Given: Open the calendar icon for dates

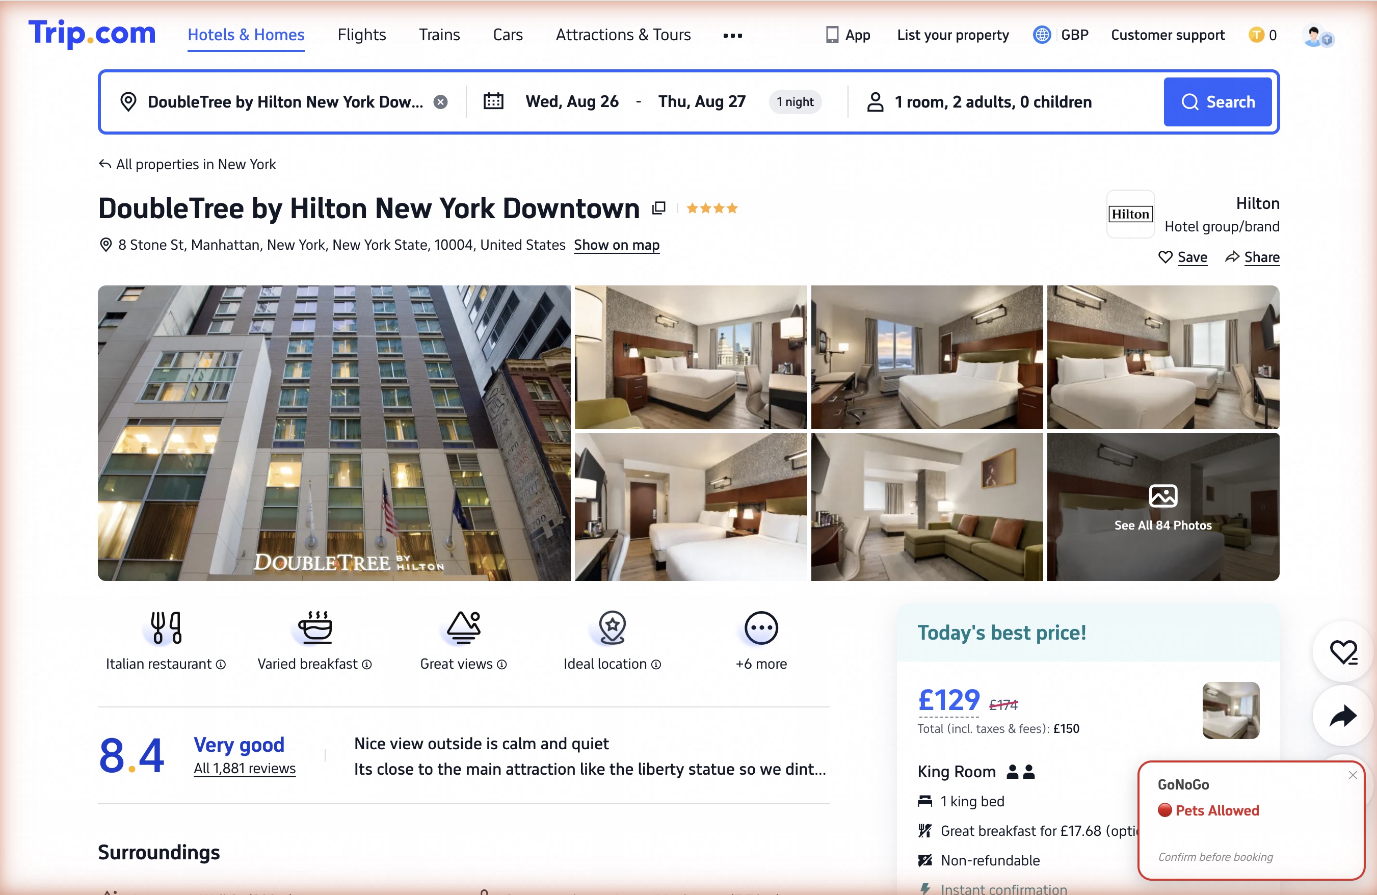Looking at the screenshot, I should coord(493,101).
